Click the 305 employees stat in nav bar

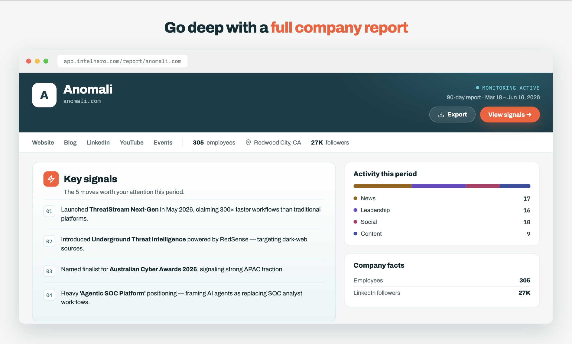pyautogui.click(x=214, y=142)
